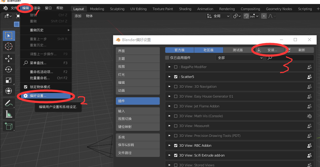
Task: Open the 文件路径 preferences section
Action: [138, 153]
